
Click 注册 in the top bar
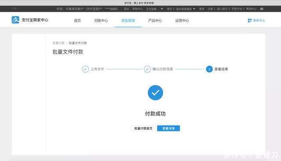(x=210, y=9)
